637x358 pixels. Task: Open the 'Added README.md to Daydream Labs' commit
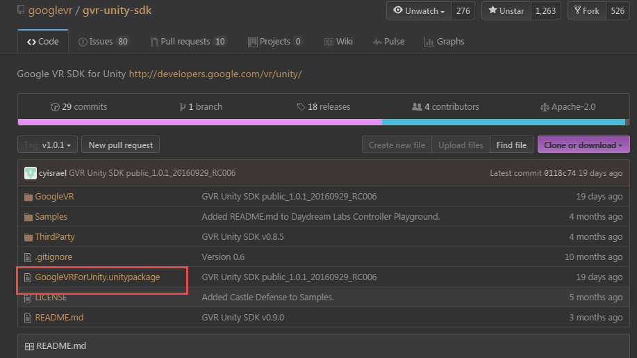pyautogui.click(x=321, y=217)
